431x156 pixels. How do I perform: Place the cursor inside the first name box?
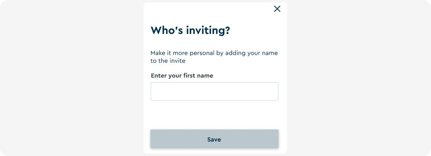214,91
